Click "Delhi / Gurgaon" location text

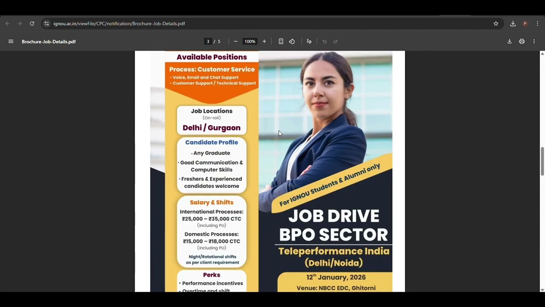pos(212,128)
